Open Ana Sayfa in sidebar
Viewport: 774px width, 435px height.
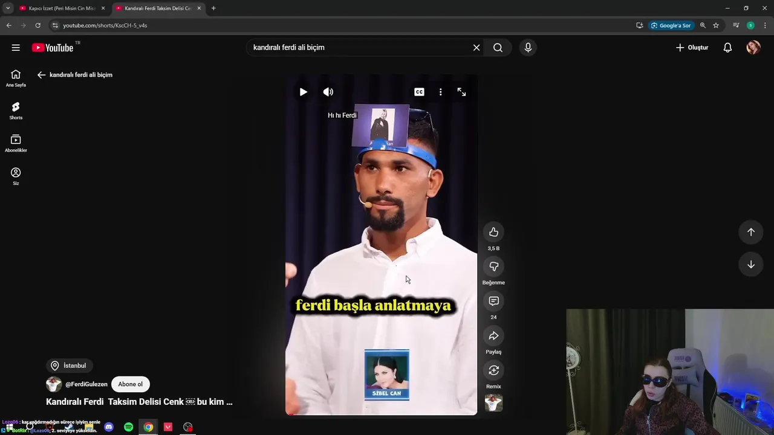click(16, 79)
